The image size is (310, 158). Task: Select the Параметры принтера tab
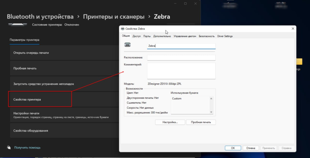tap(24, 40)
